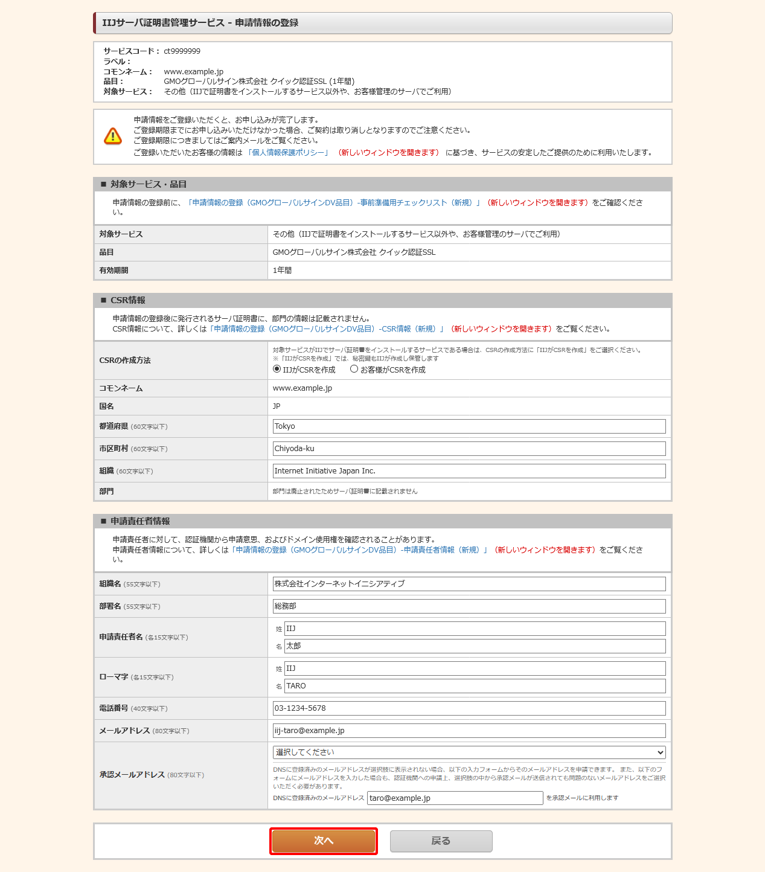
Task: Click the 市区町村 field containing Chiyoda-ku
Action: click(x=469, y=449)
